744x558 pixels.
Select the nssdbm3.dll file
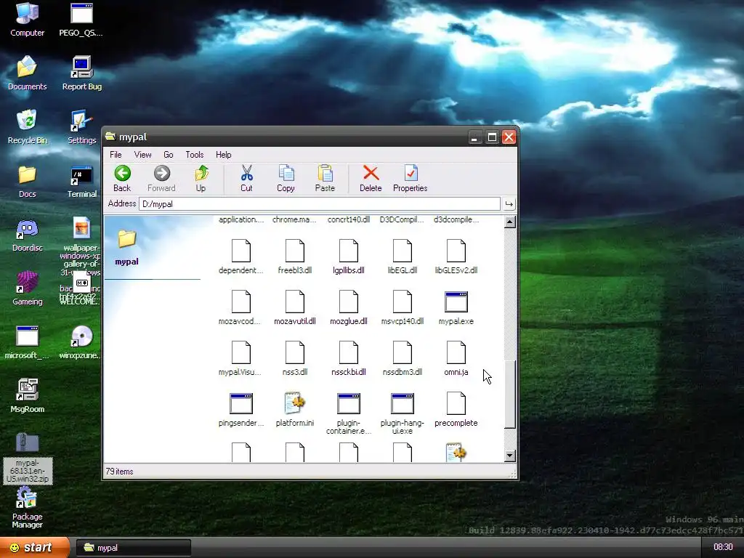click(403, 358)
